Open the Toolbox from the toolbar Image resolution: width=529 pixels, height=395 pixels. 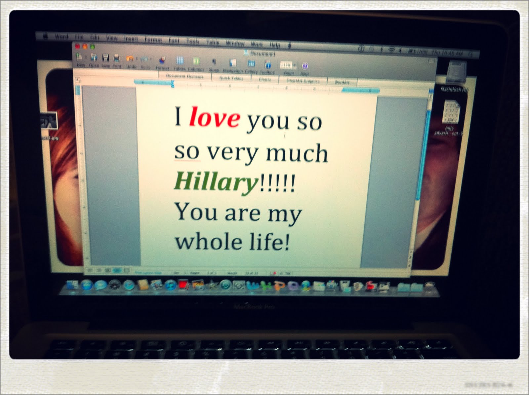coord(268,64)
